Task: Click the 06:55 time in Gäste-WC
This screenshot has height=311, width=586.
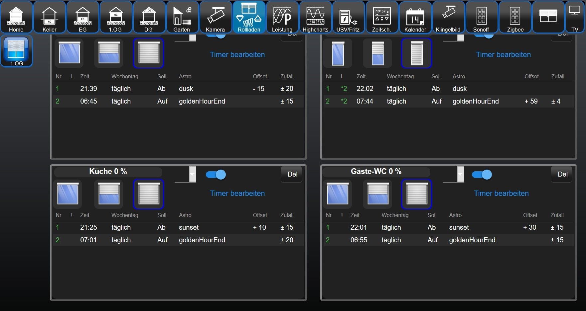Action: (x=359, y=240)
